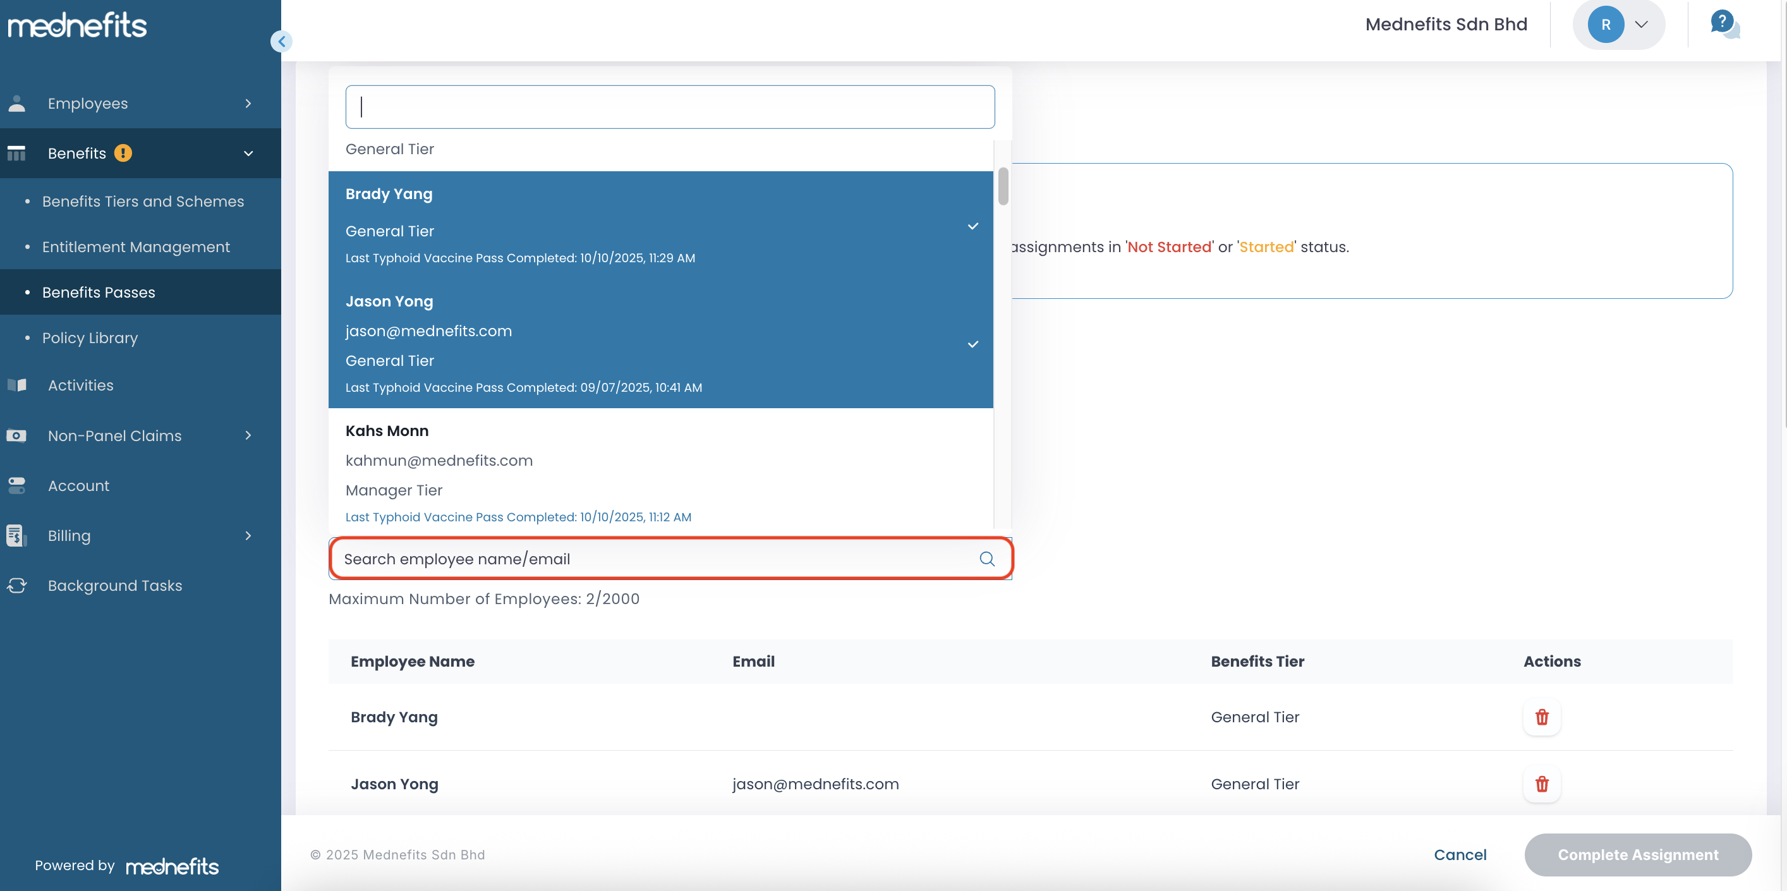Open the help chat icon
1787x891 pixels.
[x=1724, y=23]
